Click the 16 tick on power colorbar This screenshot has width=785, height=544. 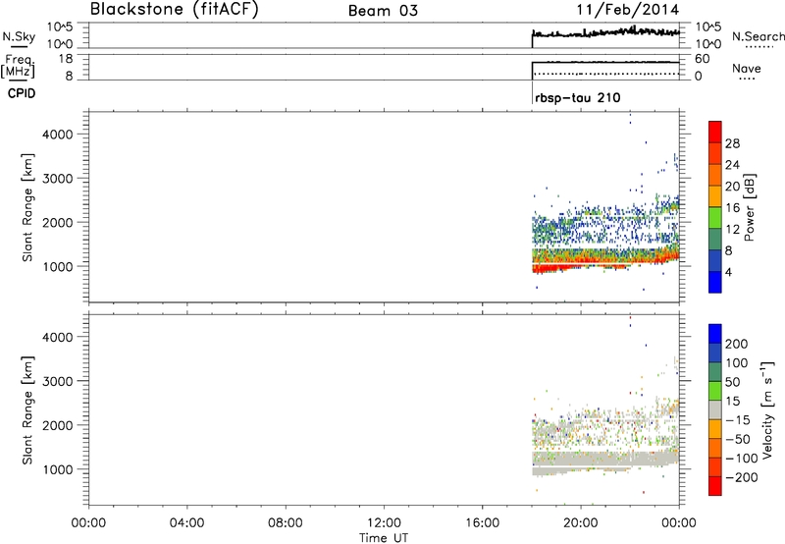pyautogui.click(x=732, y=208)
